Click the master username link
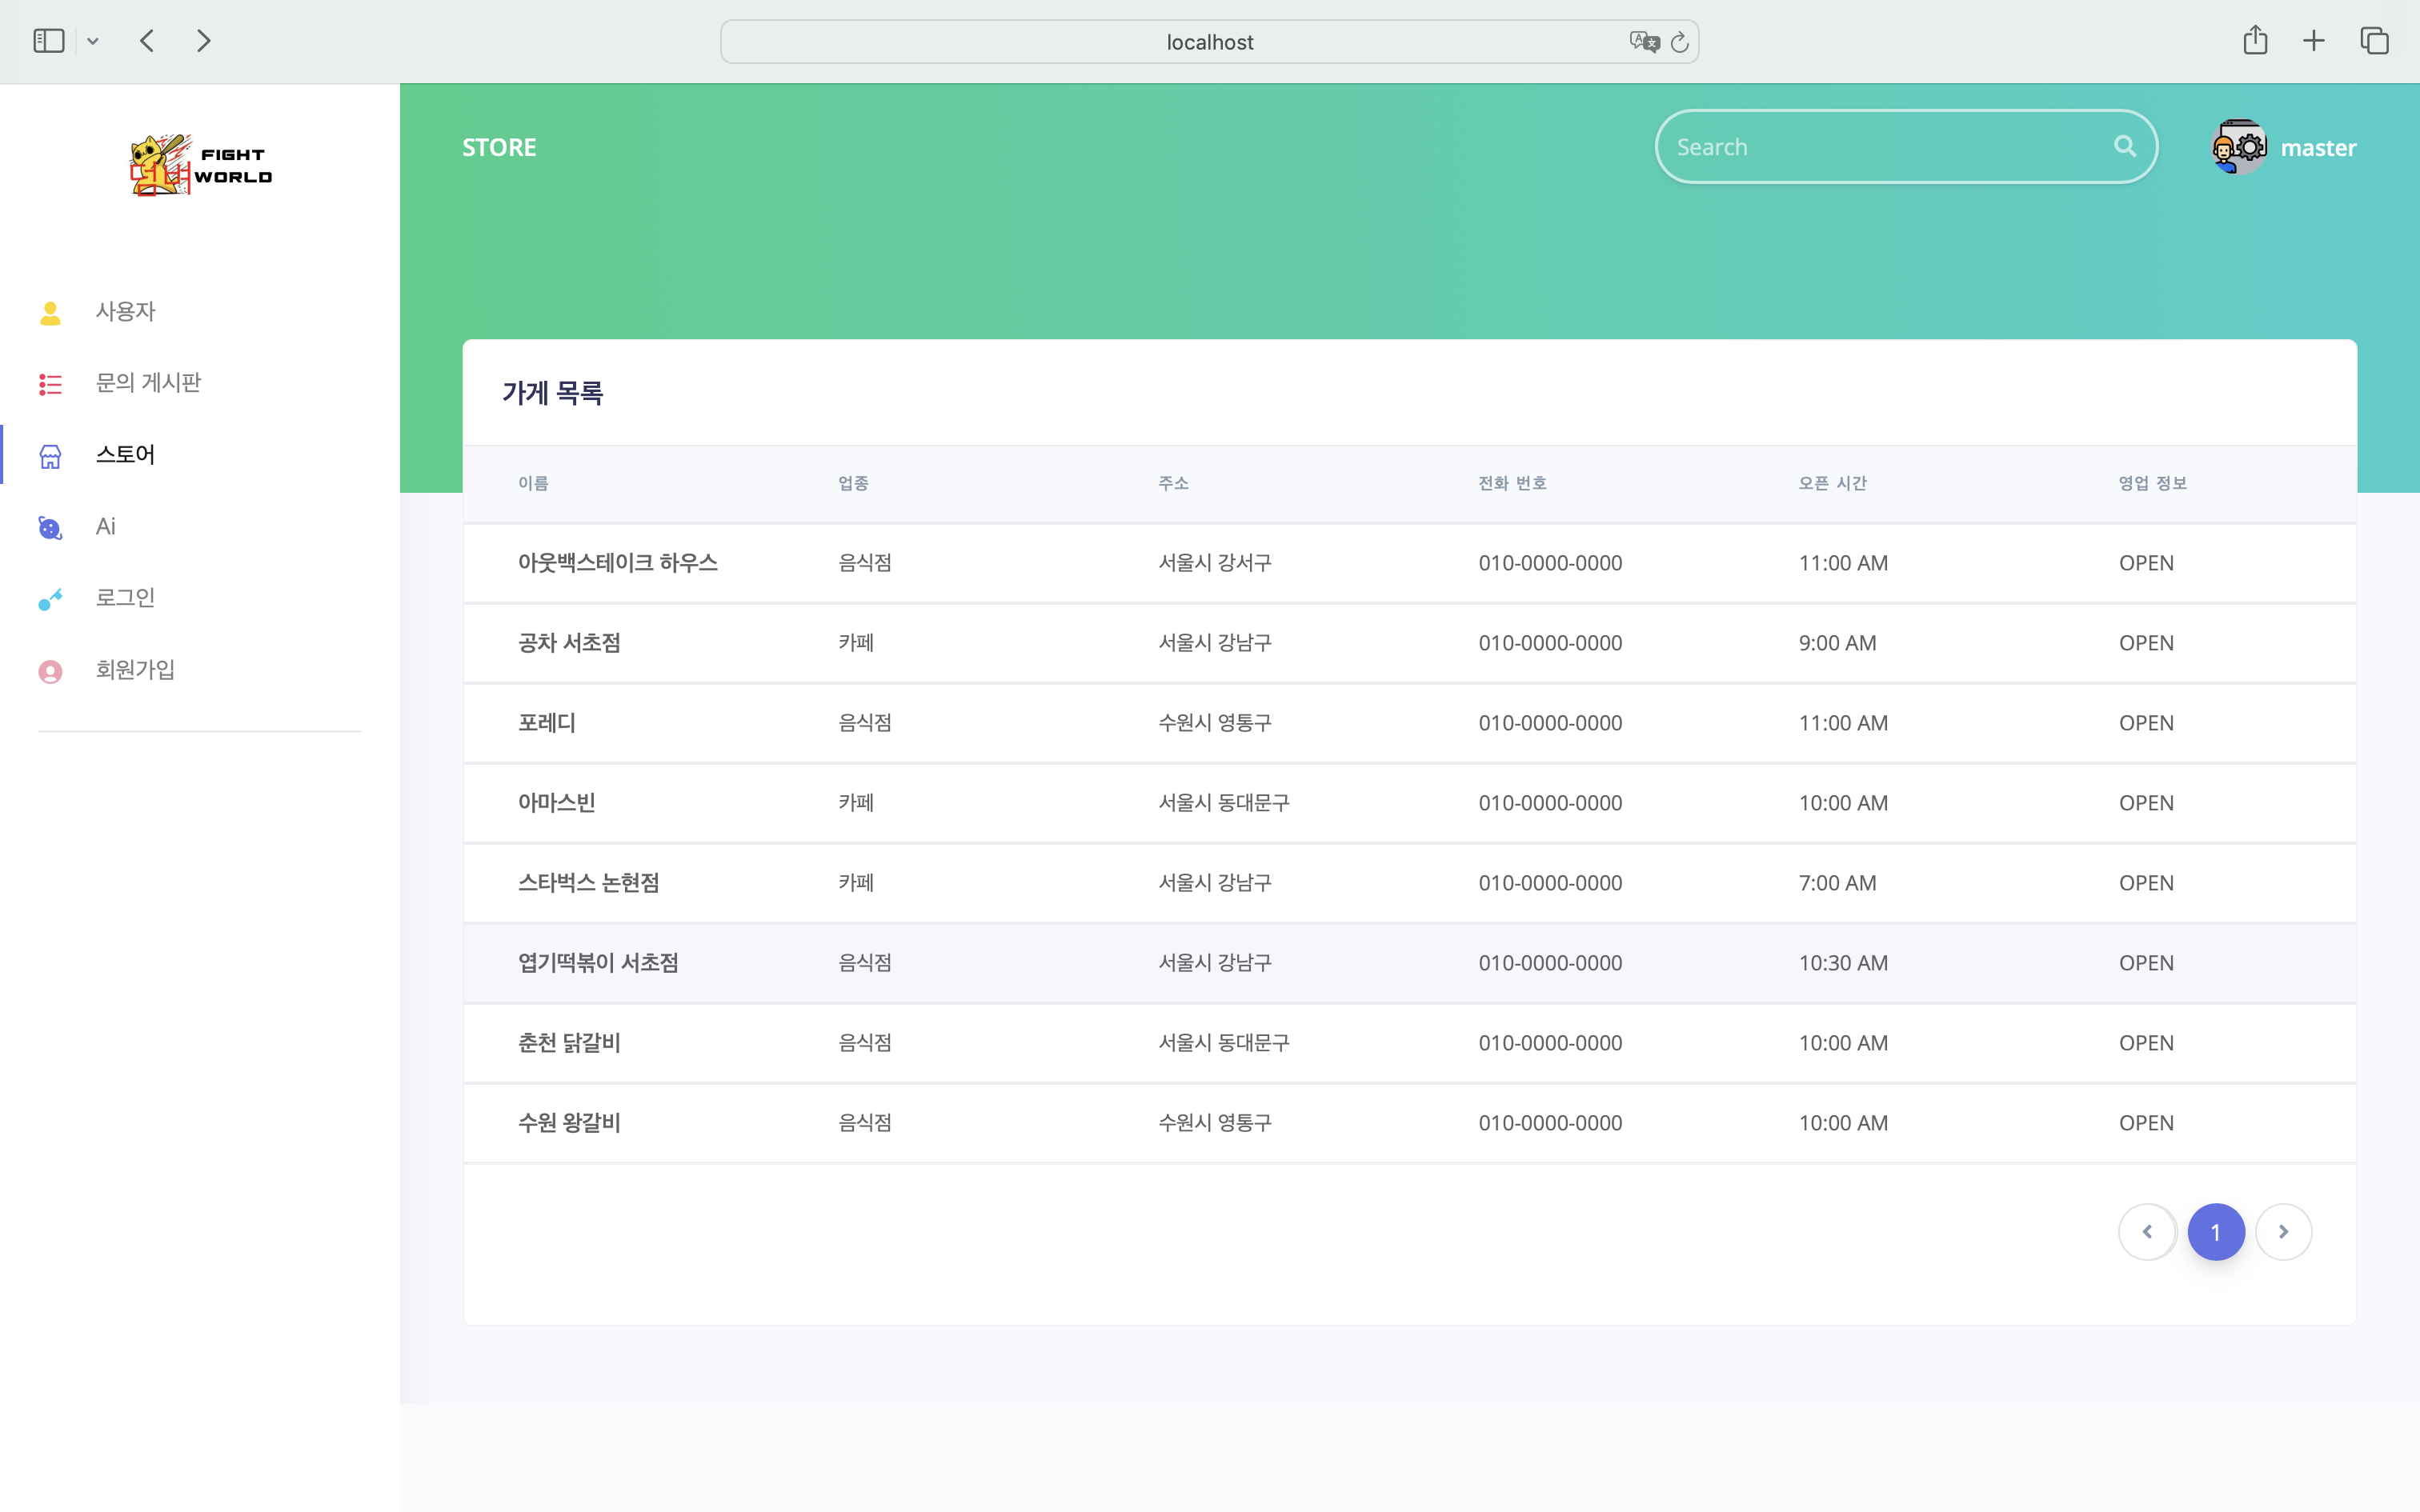 click(x=2318, y=148)
